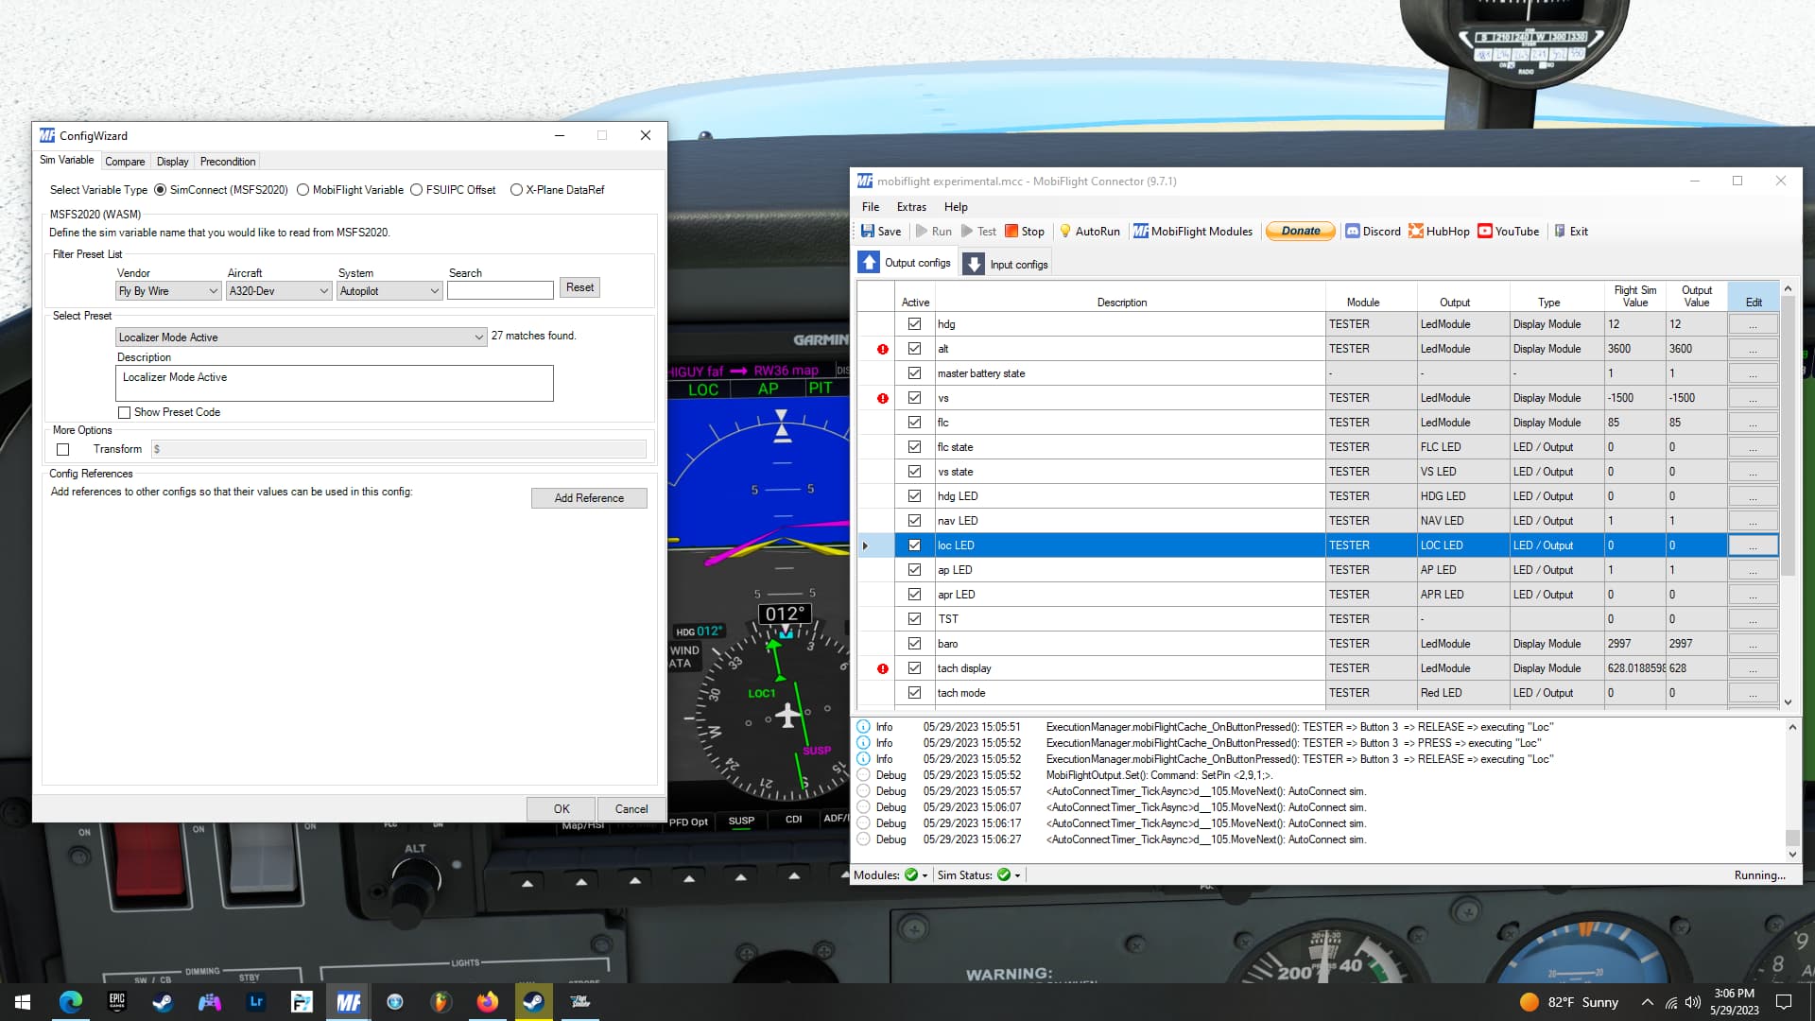Click the error icon on tach display row

pyautogui.click(x=883, y=668)
